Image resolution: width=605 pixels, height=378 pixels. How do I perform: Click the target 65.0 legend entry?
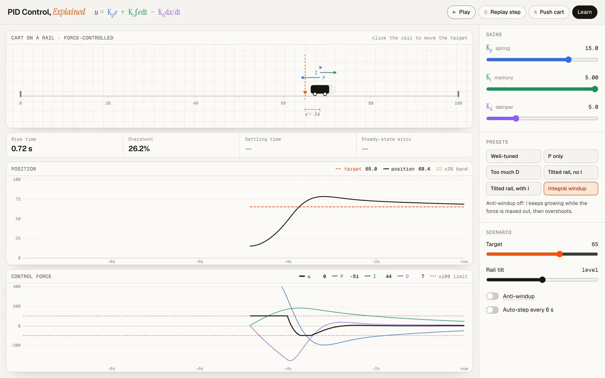pyautogui.click(x=356, y=169)
